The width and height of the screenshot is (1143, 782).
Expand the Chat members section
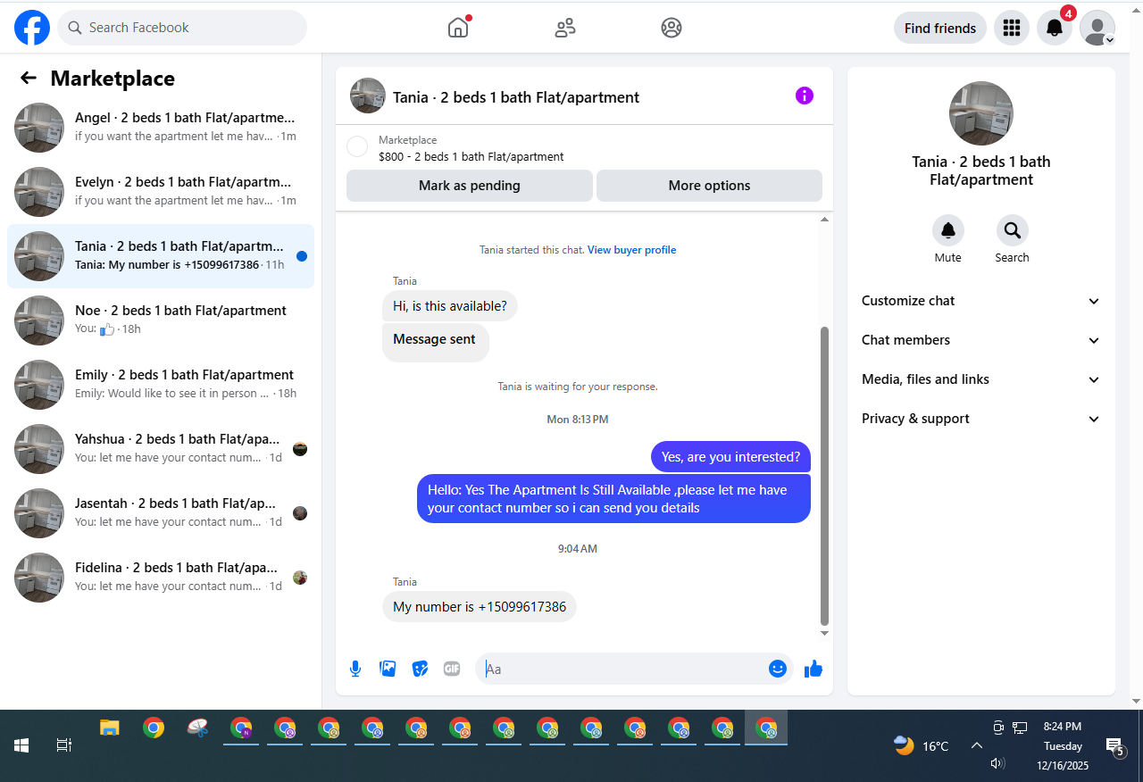click(981, 340)
